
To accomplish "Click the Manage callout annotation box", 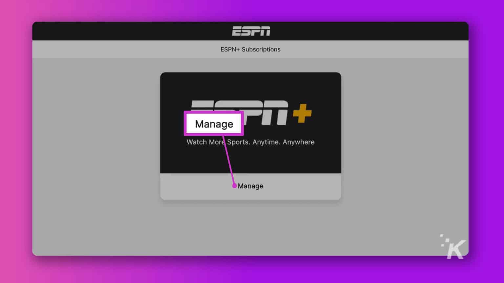I will point(214,124).
